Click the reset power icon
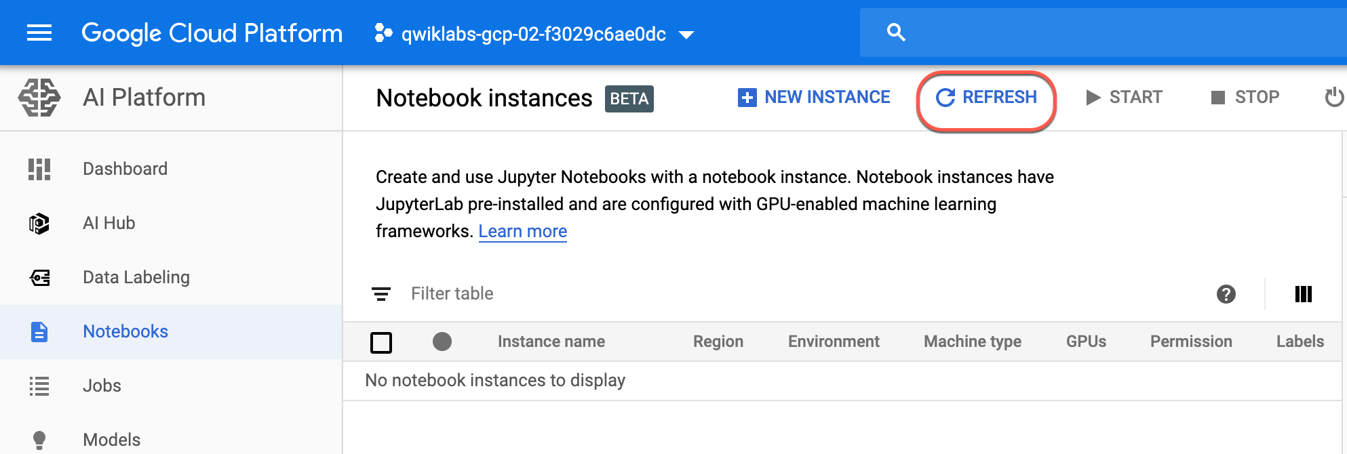The height and width of the screenshot is (454, 1347). point(1335,98)
